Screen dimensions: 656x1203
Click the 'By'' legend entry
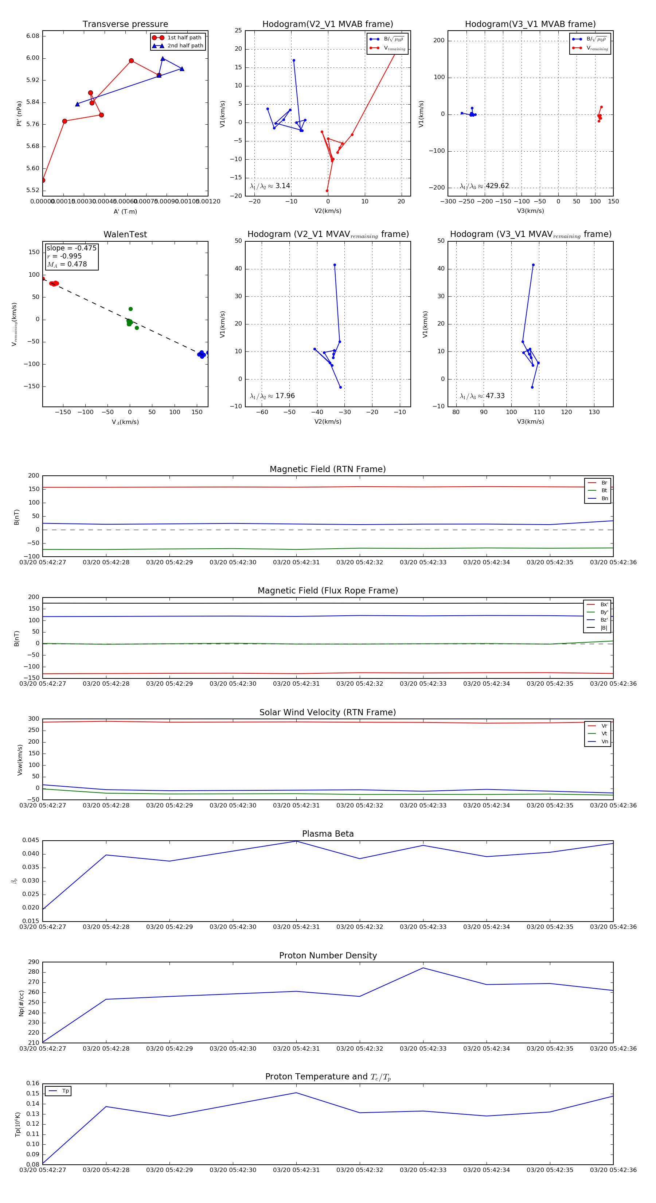pyautogui.click(x=598, y=612)
